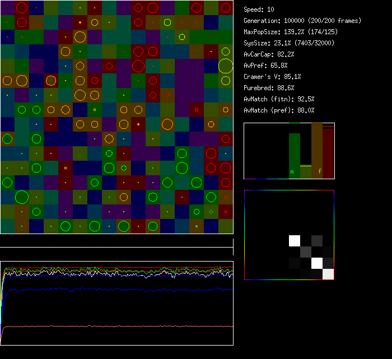Select the Generation counter text
Image resolution: width=392 pixels, height=359 pixels.
coord(302,21)
